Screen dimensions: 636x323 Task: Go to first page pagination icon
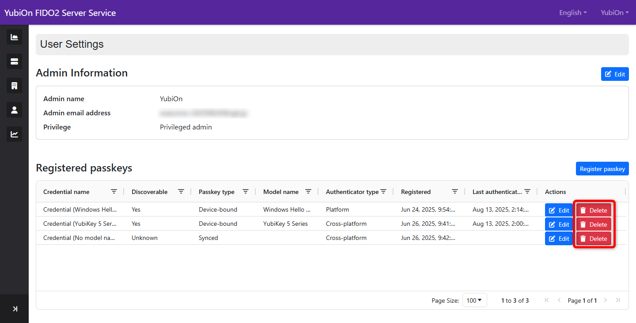click(547, 300)
